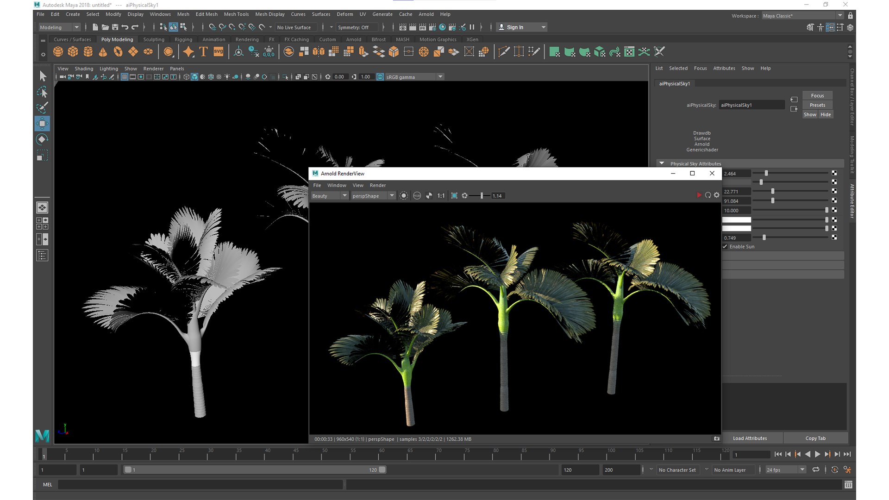Image resolution: width=889 pixels, height=500 pixels.
Task: Choose the Select tool arrow
Action: tap(42, 76)
